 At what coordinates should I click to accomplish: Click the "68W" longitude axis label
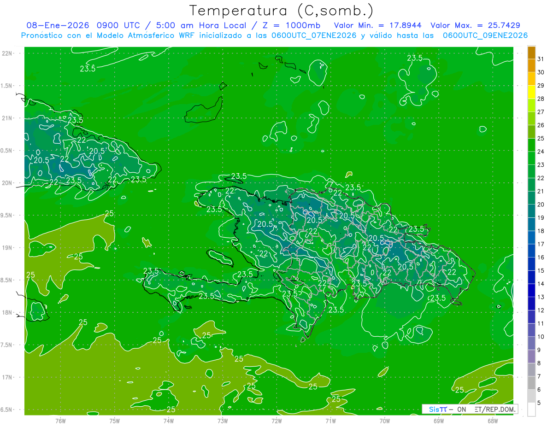[493, 421]
